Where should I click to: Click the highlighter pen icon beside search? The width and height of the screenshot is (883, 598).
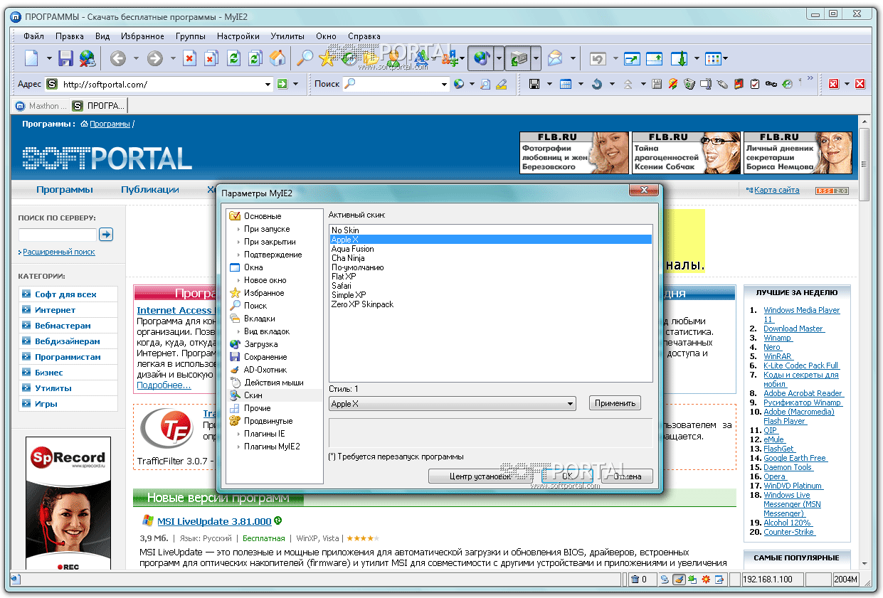502,84
